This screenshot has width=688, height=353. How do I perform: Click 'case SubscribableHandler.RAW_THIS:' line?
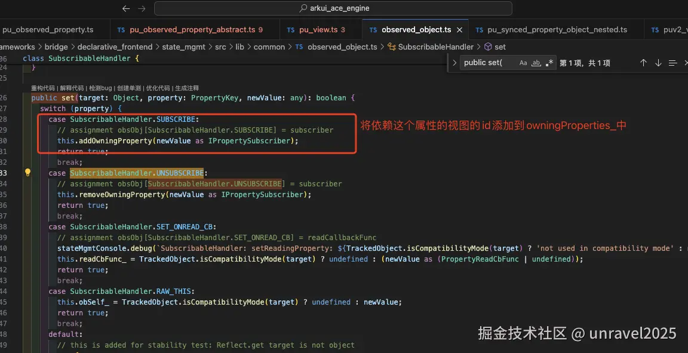[x=122, y=291]
